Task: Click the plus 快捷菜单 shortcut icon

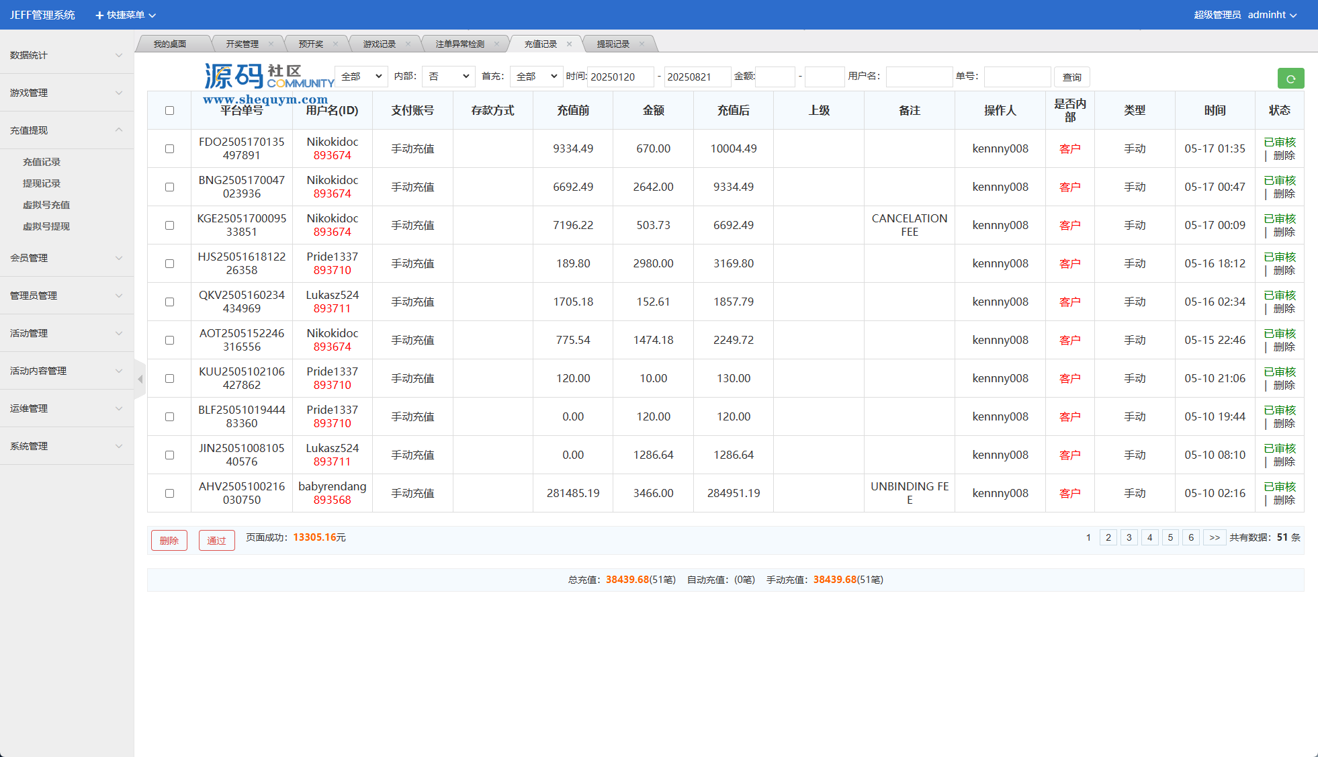Action: tap(99, 15)
